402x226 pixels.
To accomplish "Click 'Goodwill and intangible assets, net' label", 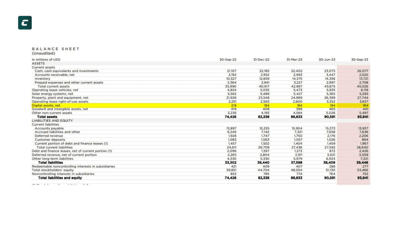I will click(x=60, y=109).
